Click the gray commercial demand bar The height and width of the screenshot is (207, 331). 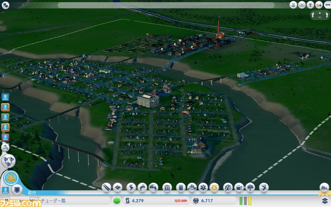(x=245, y=201)
